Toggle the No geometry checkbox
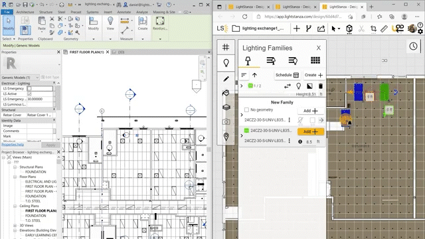The width and height of the screenshot is (425, 239). [x=246, y=110]
